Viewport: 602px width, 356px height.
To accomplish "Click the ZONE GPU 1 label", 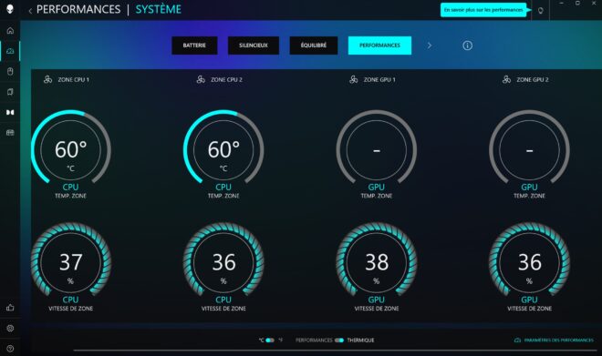I will point(379,80).
